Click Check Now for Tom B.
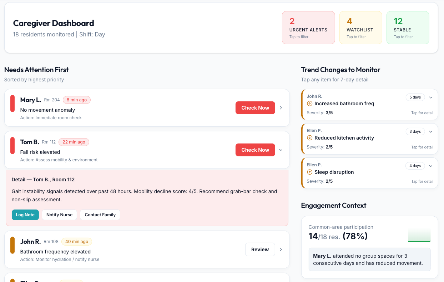The image size is (444, 282). pos(255,150)
